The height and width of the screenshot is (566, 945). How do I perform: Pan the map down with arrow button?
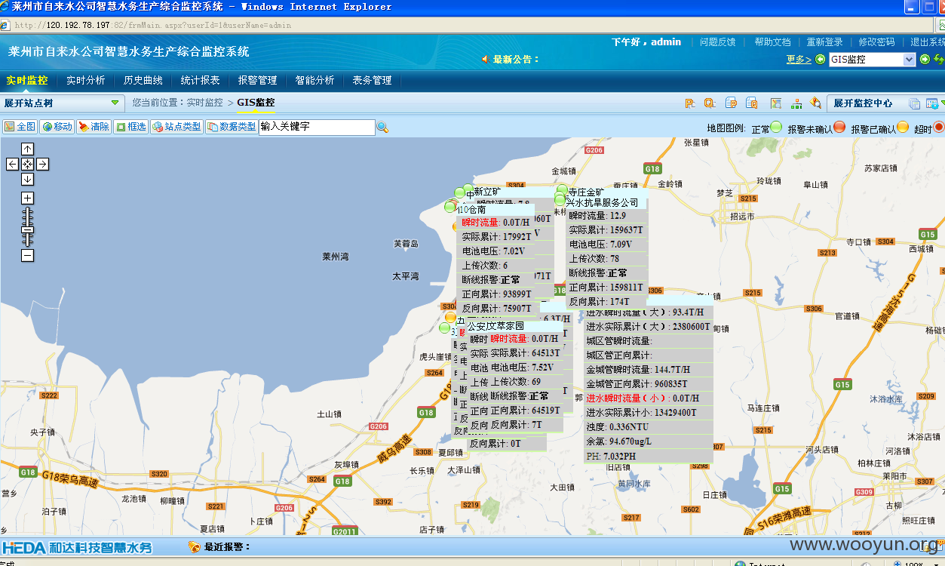27,179
